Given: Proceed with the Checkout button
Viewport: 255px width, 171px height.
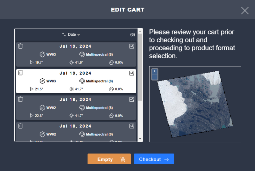Looking at the screenshot, I should click(x=154, y=159).
